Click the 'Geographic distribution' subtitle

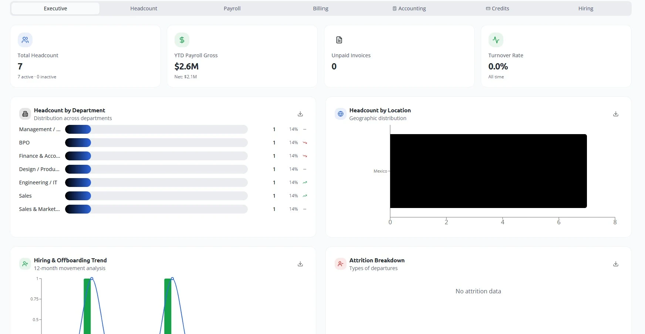pos(378,118)
